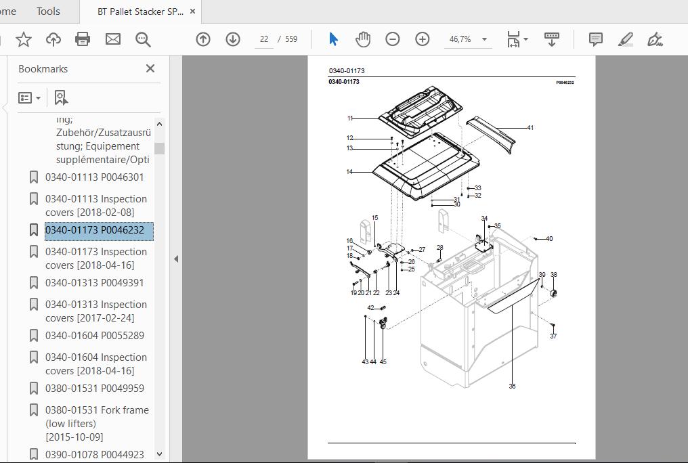
Task: Zoom in with plus button
Action: (x=422, y=39)
